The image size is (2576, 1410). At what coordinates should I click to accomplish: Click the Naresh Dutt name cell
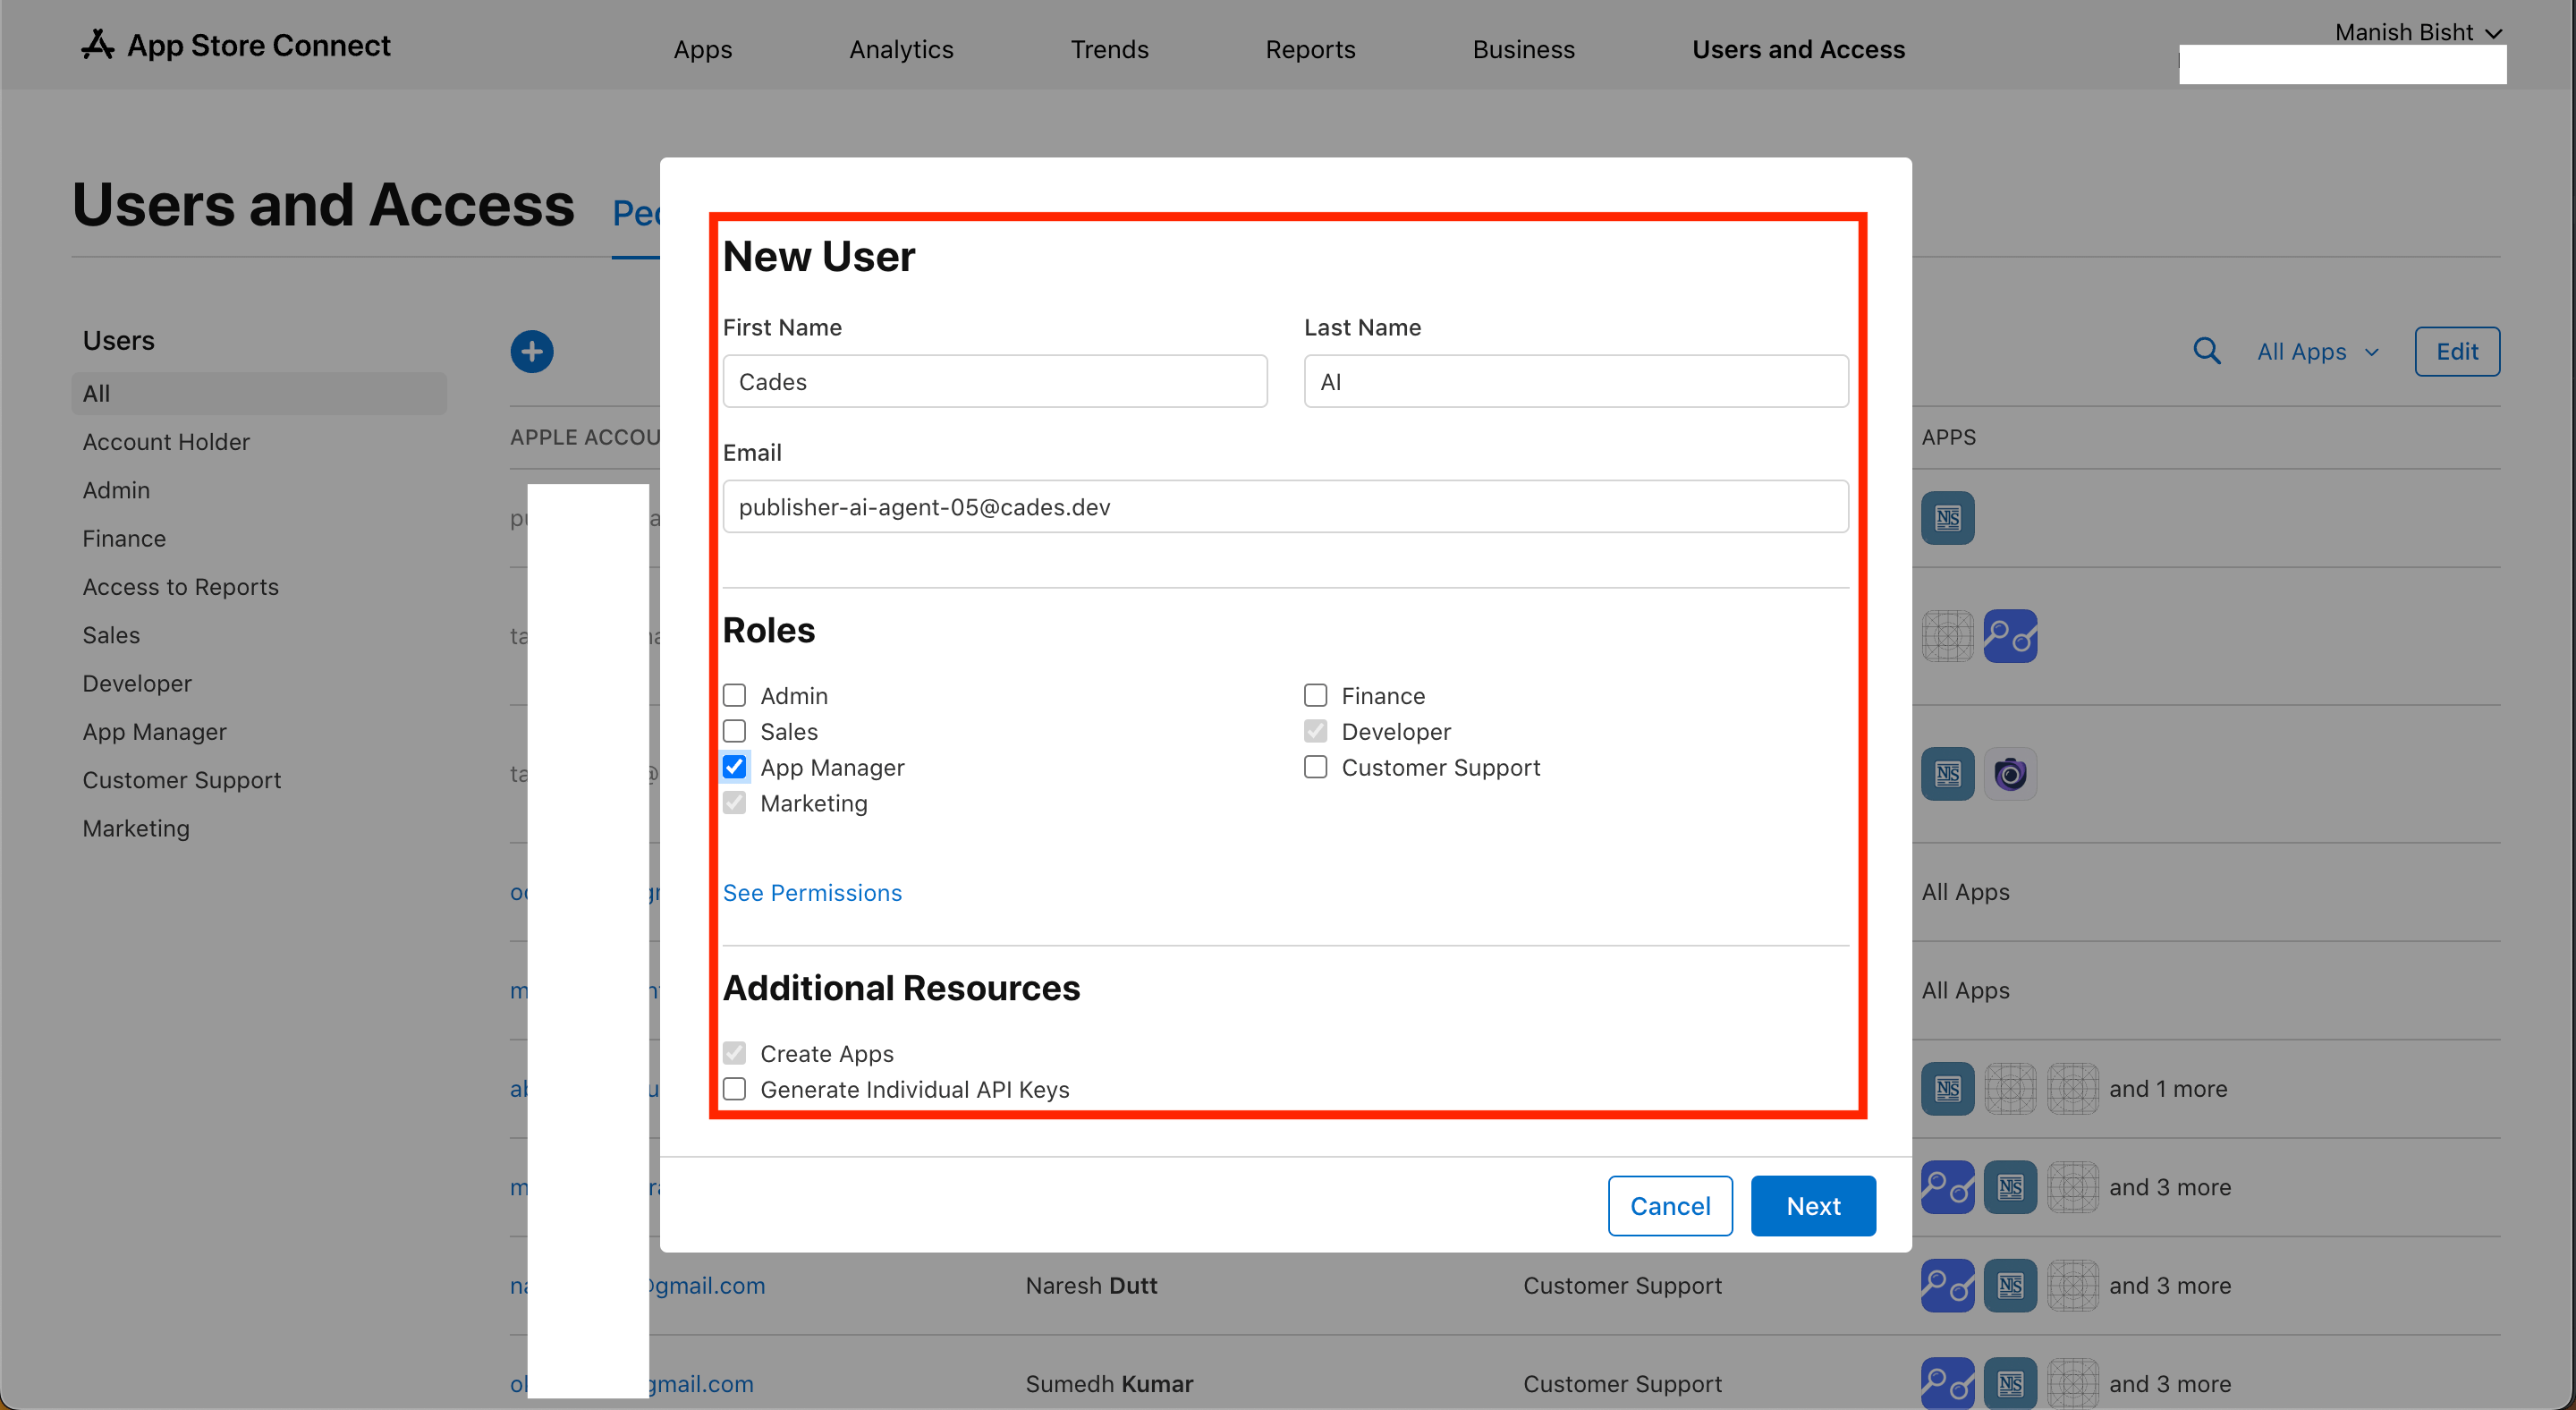(x=1091, y=1285)
